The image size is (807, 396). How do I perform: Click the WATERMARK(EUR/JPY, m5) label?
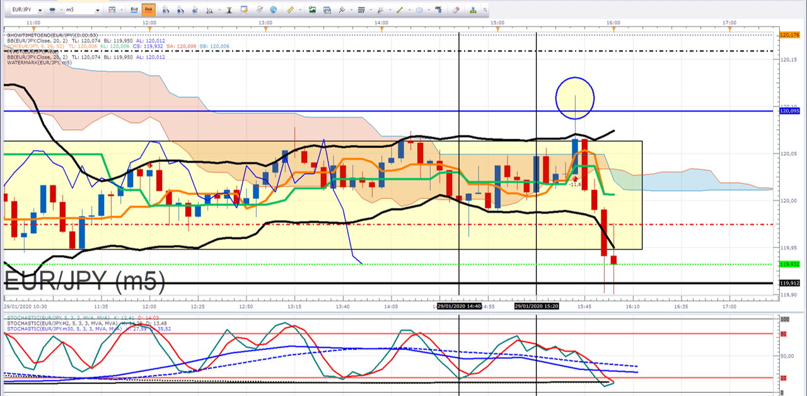pos(39,62)
